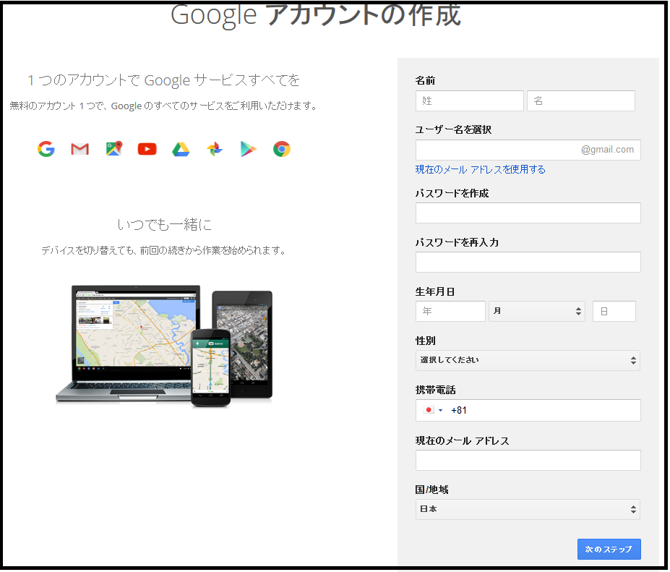This screenshot has width=670, height=572.
Task: Focus the 名 first name field
Action: pos(581,101)
